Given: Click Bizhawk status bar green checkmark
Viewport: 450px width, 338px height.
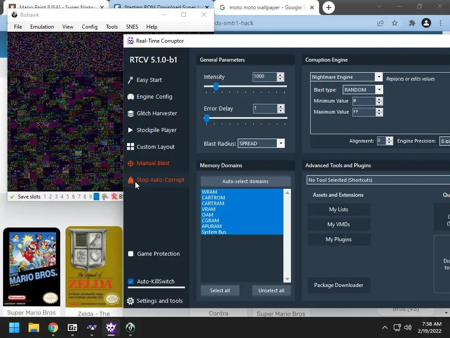Looking at the screenshot, I should coord(12,197).
